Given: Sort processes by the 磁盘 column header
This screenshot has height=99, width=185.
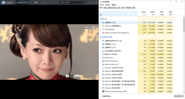Looking at the screenshot, I should pos(160,13).
